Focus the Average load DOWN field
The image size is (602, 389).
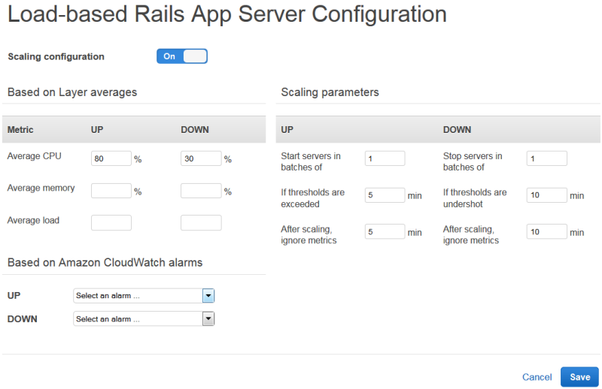[x=201, y=222]
